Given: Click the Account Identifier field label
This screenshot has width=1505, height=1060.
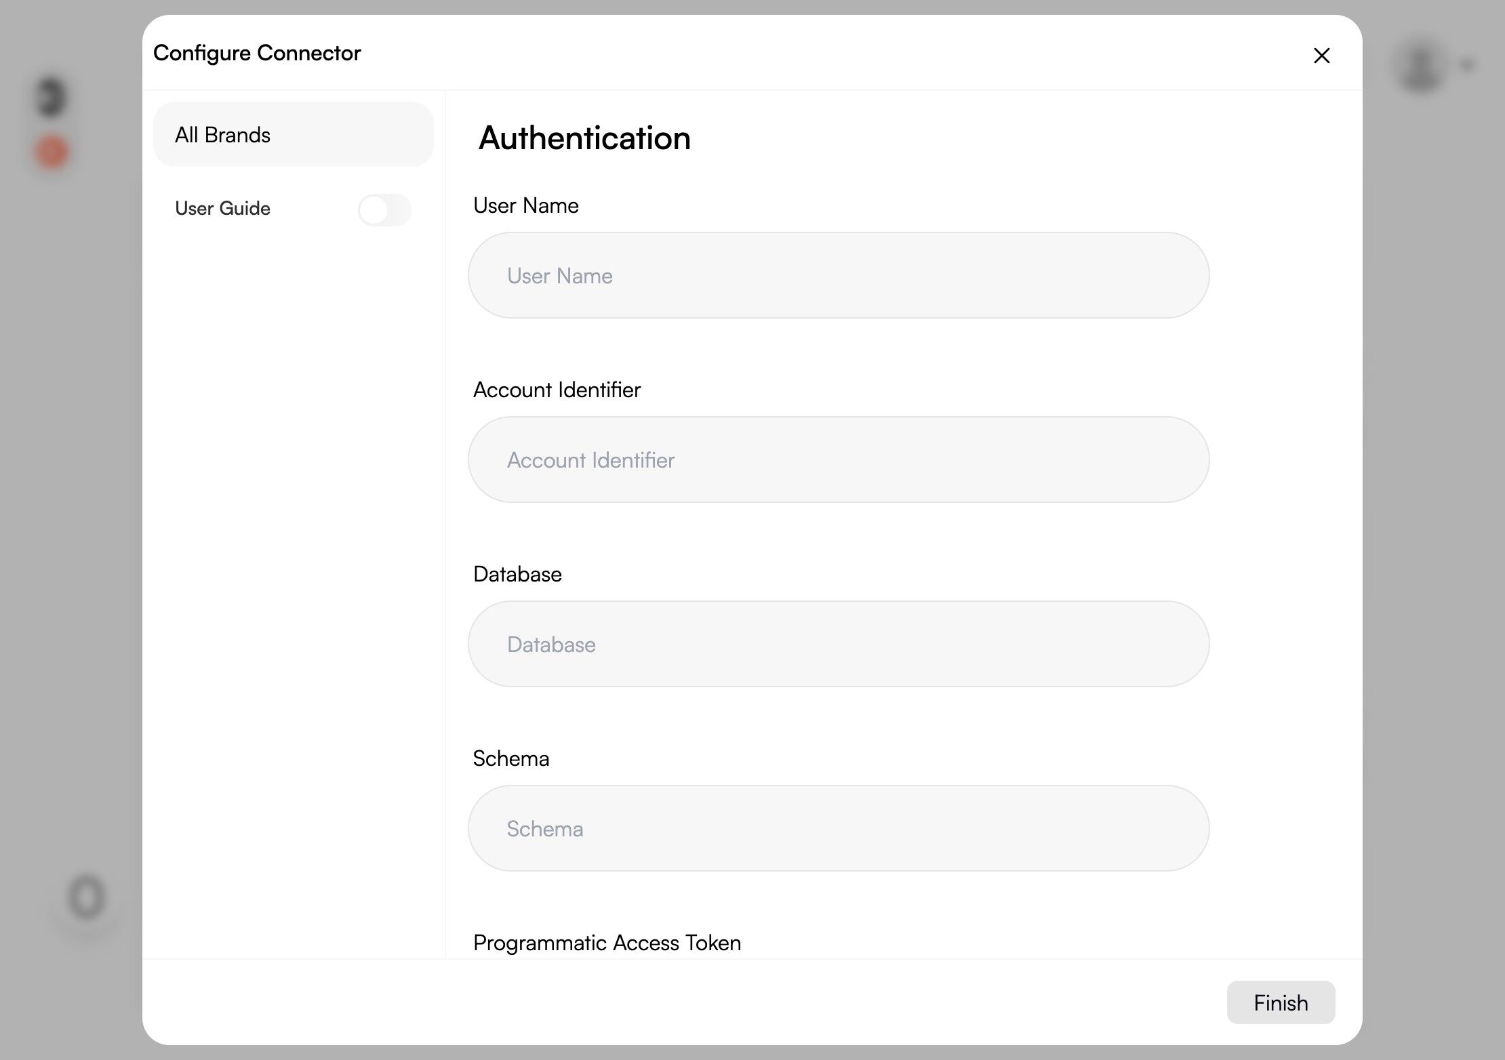Looking at the screenshot, I should [x=556, y=390].
